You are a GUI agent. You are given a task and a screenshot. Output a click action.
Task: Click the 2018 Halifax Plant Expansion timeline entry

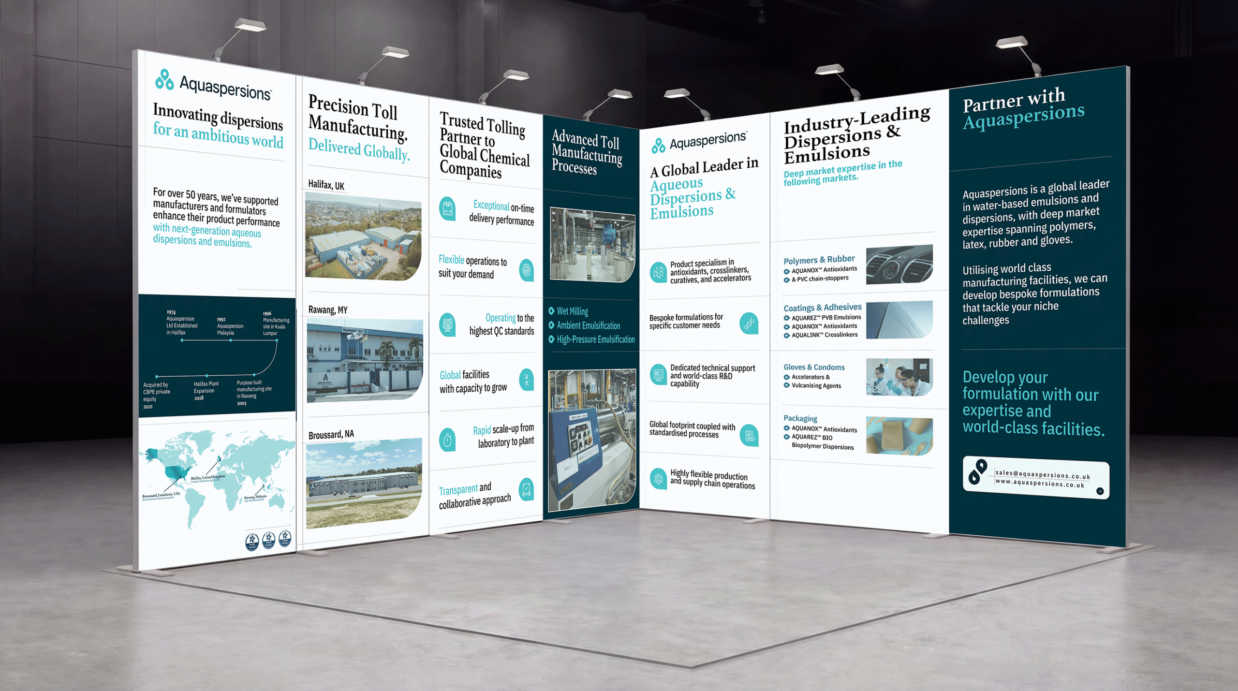coord(206,391)
